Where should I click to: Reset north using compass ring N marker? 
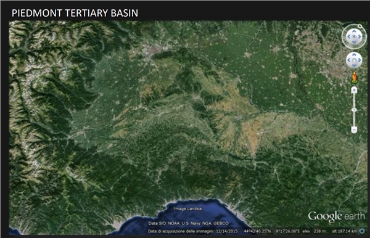pyautogui.click(x=360, y=26)
